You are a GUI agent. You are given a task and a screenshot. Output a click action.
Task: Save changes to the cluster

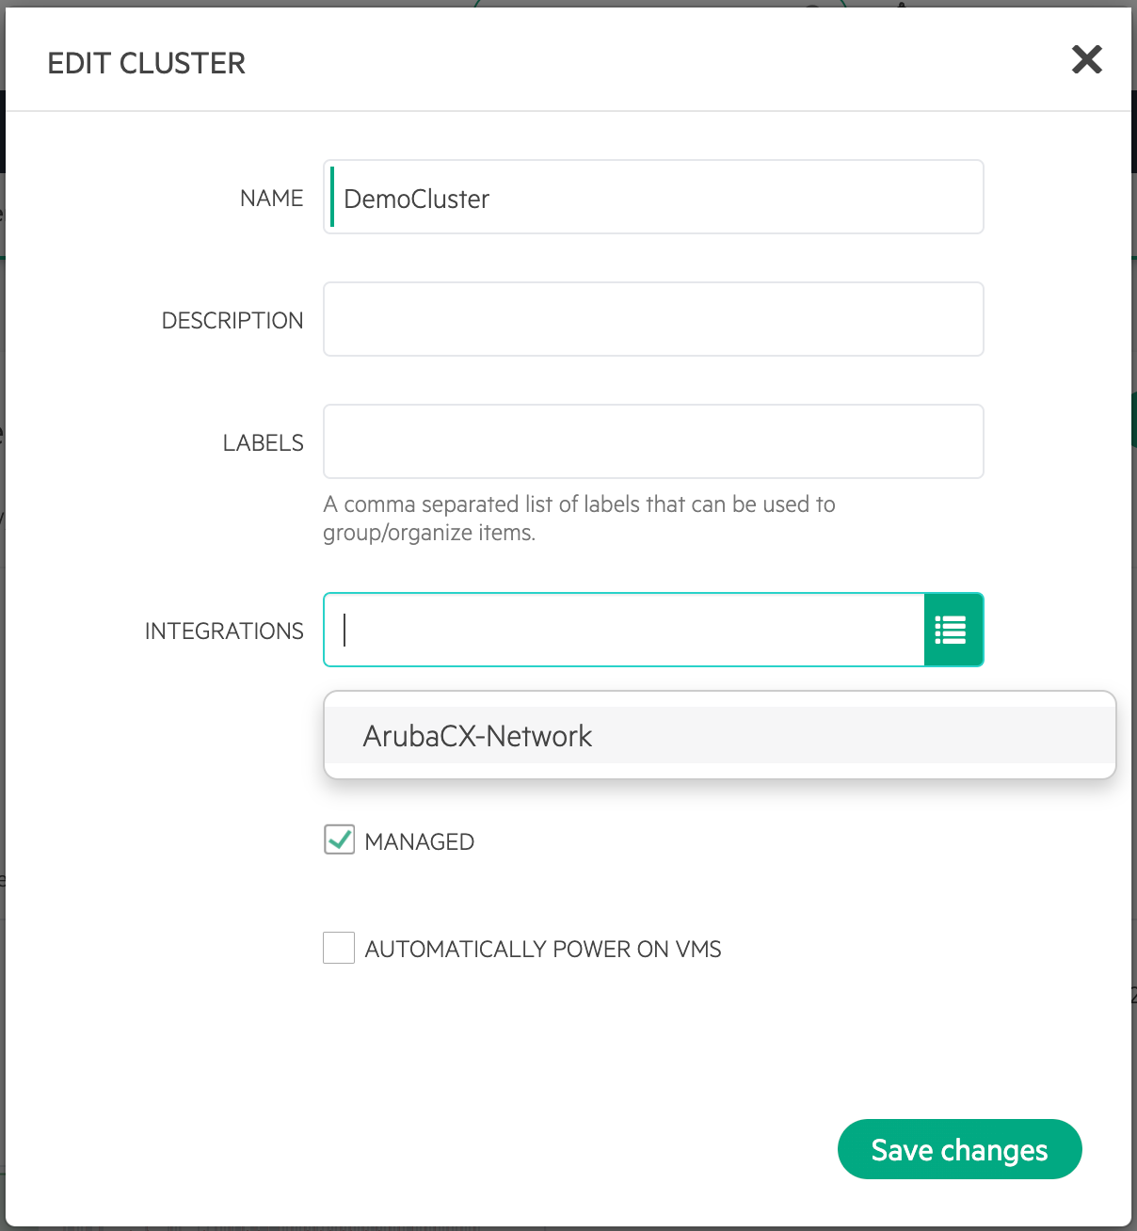pos(959,1149)
